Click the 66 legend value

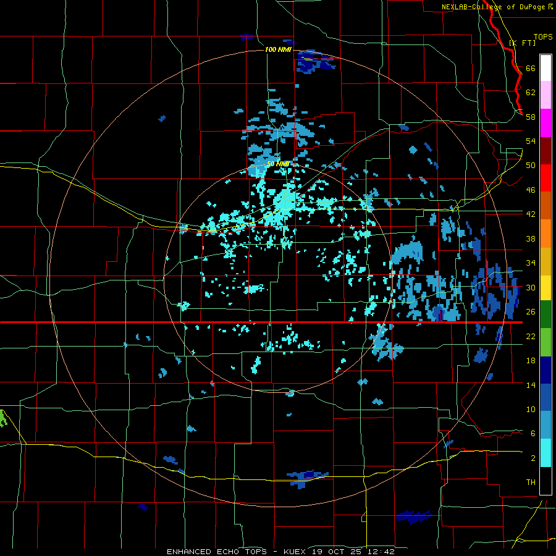531,68
